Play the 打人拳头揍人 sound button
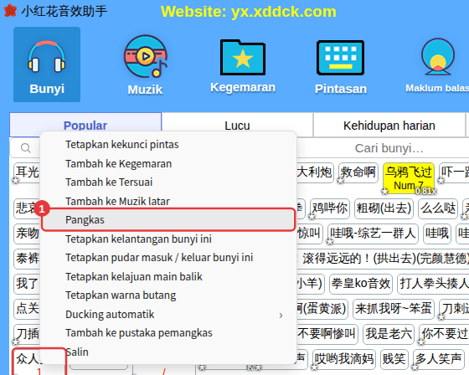 [433, 283]
